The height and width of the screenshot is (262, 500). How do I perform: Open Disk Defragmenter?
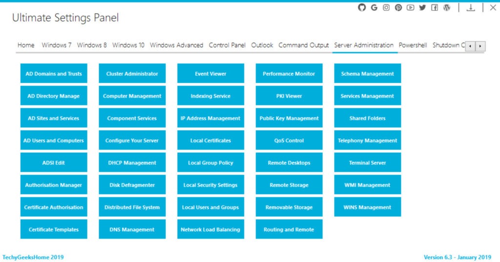pos(132,185)
